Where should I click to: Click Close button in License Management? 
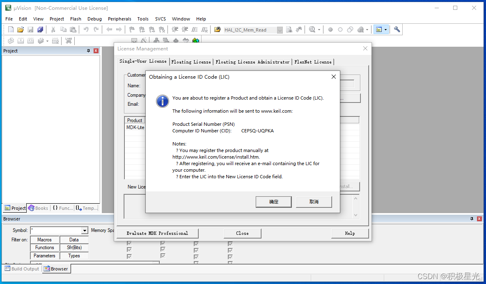242,233
